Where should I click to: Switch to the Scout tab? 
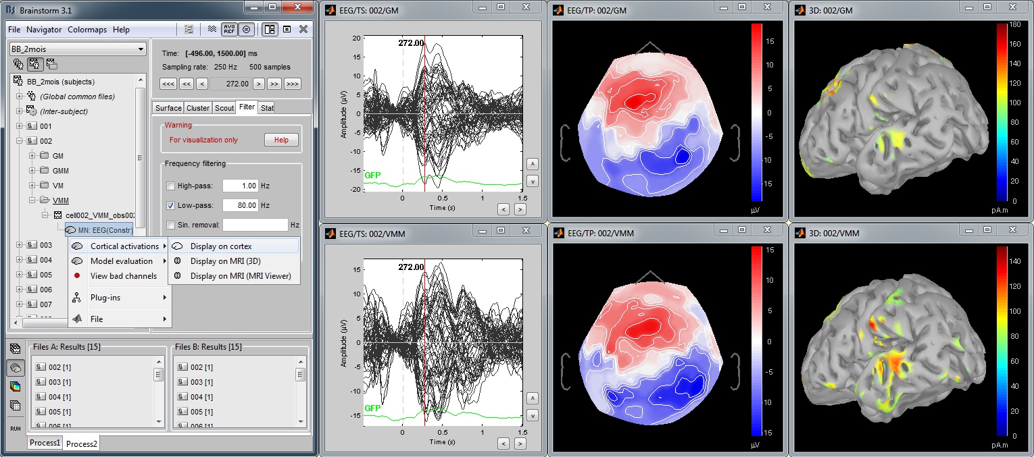click(224, 108)
